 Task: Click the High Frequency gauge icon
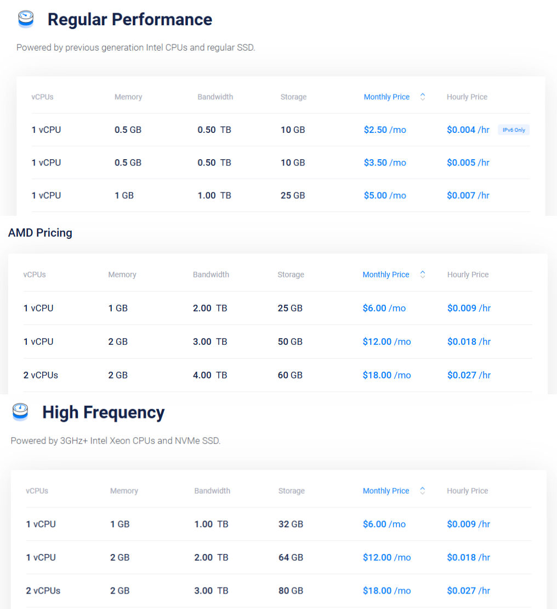coord(20,412)
